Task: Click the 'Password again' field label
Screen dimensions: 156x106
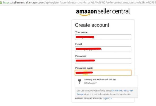Action: (x=84, y=68)
